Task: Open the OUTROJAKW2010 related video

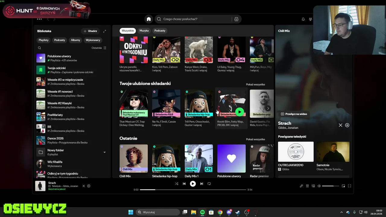Action: pos(296,156)
